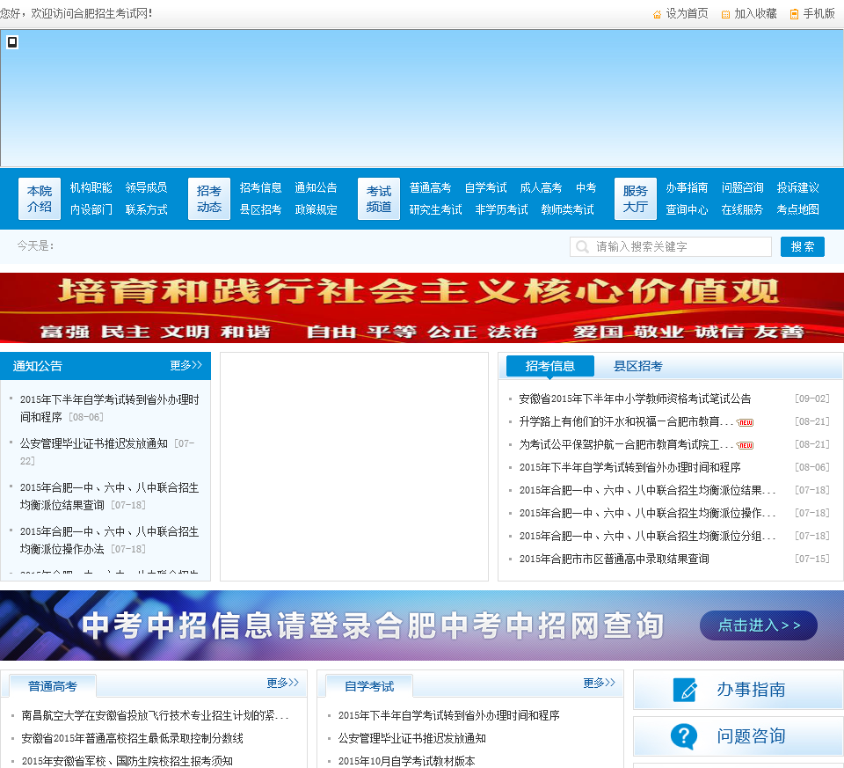Open 2015年合肥市市区普通高中录取结果查询

[x=614, y=559]
